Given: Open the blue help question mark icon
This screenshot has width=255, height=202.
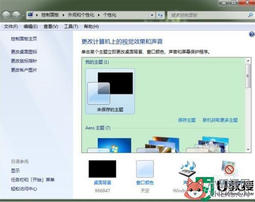Looking at the screenshot, I should (251, 34).
